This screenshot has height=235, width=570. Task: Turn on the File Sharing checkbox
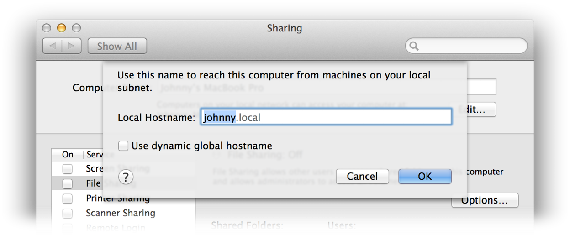click(68, 184)
